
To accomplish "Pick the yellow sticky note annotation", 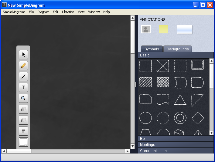I will click(163, 29).
